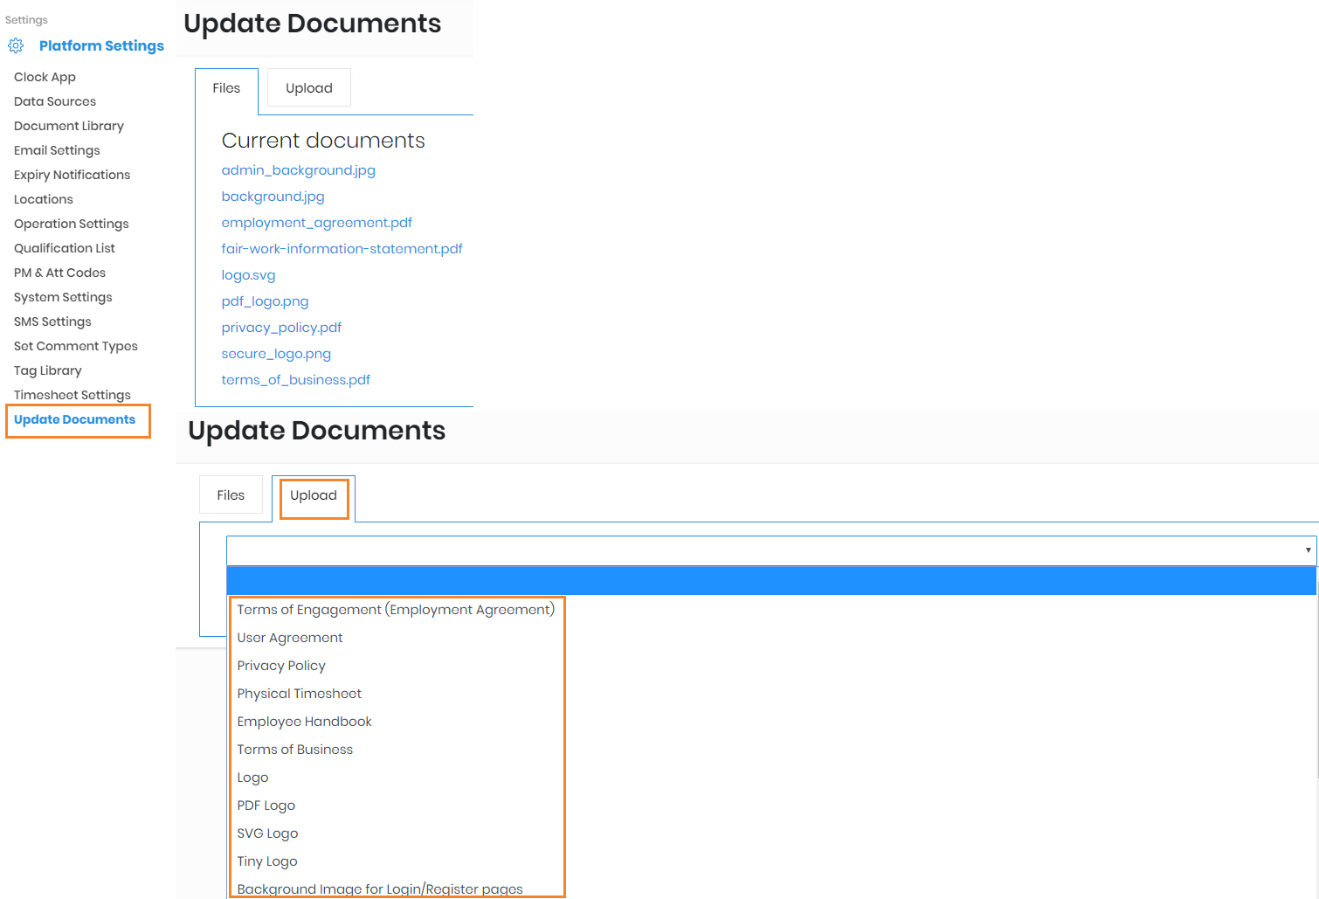The height and width of the screenshot is (899, 1319).
Task: Select Timesheet Settings in sidebar
Action: [x=73, y=395]
